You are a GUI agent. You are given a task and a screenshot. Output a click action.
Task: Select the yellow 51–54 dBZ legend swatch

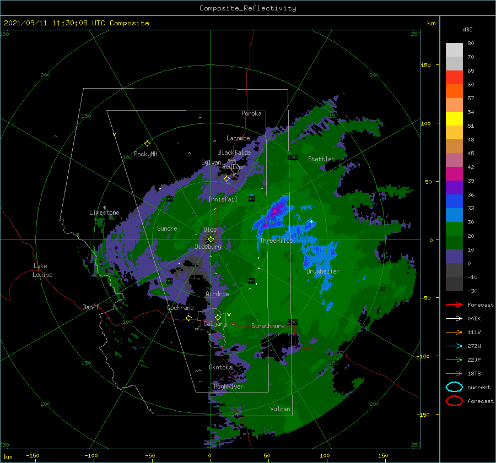coord(454,119)
